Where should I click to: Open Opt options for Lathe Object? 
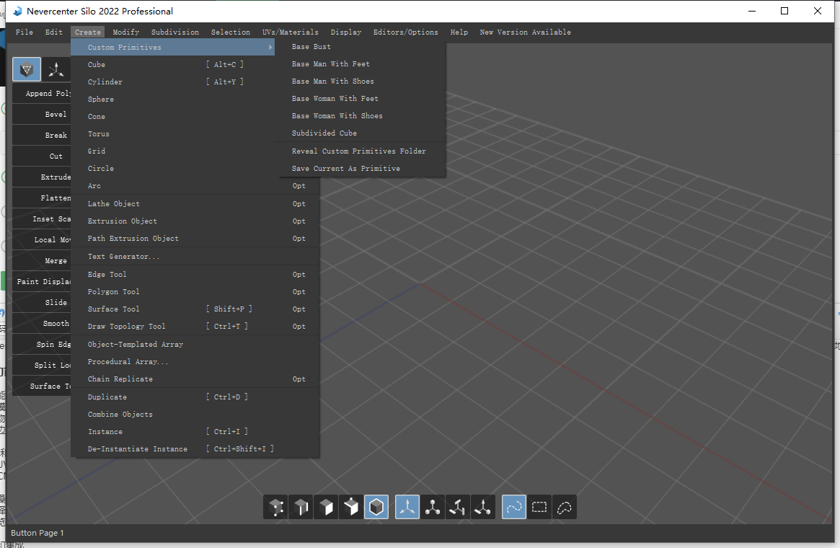pos(299,203)
